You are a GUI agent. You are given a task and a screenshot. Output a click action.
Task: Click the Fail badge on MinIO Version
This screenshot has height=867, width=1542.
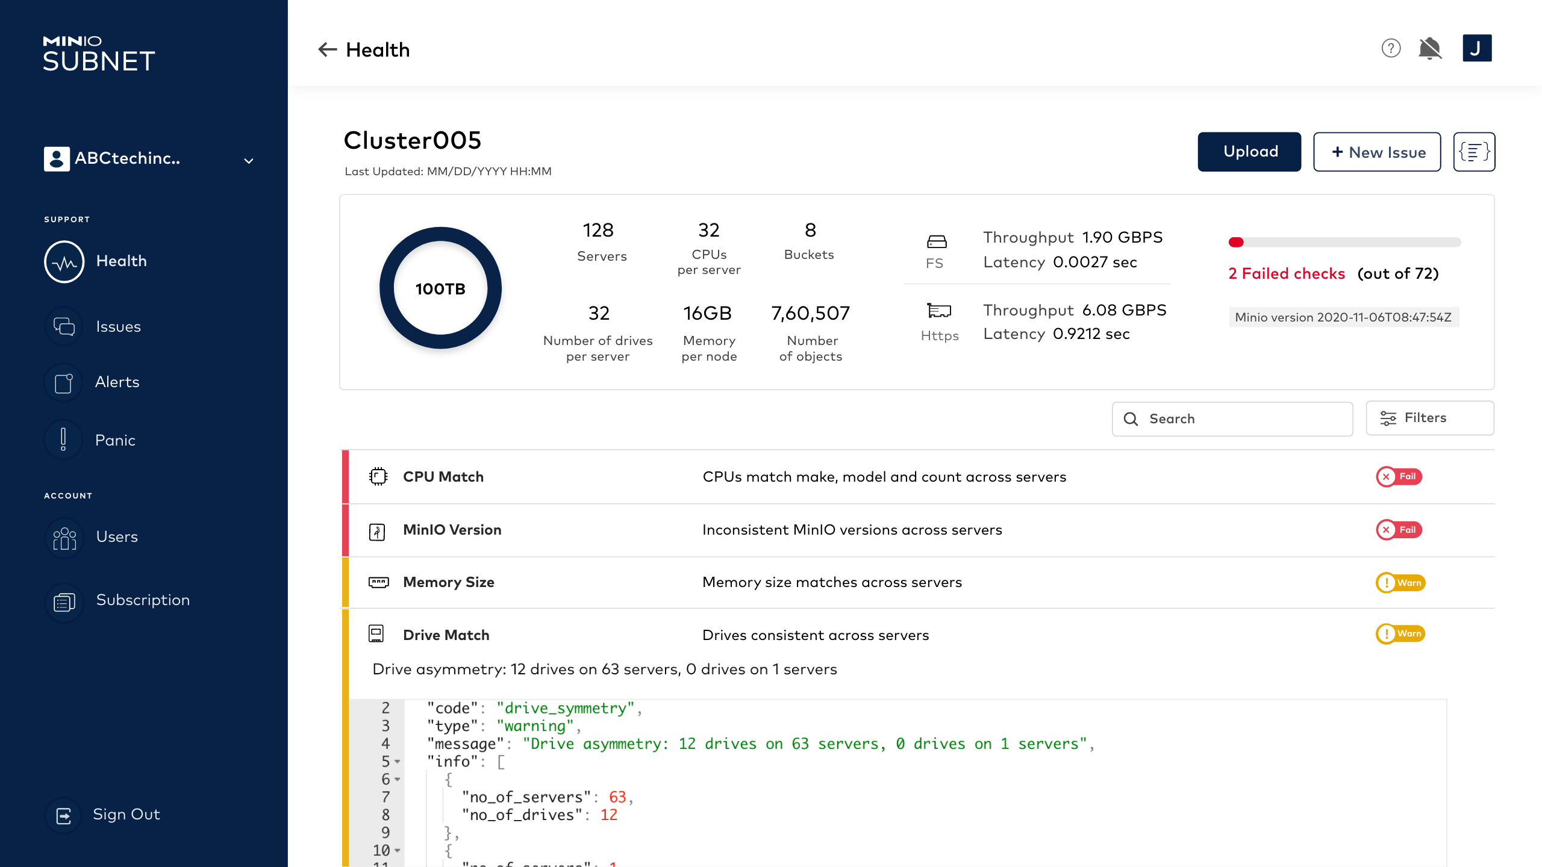pos(1399,530)
